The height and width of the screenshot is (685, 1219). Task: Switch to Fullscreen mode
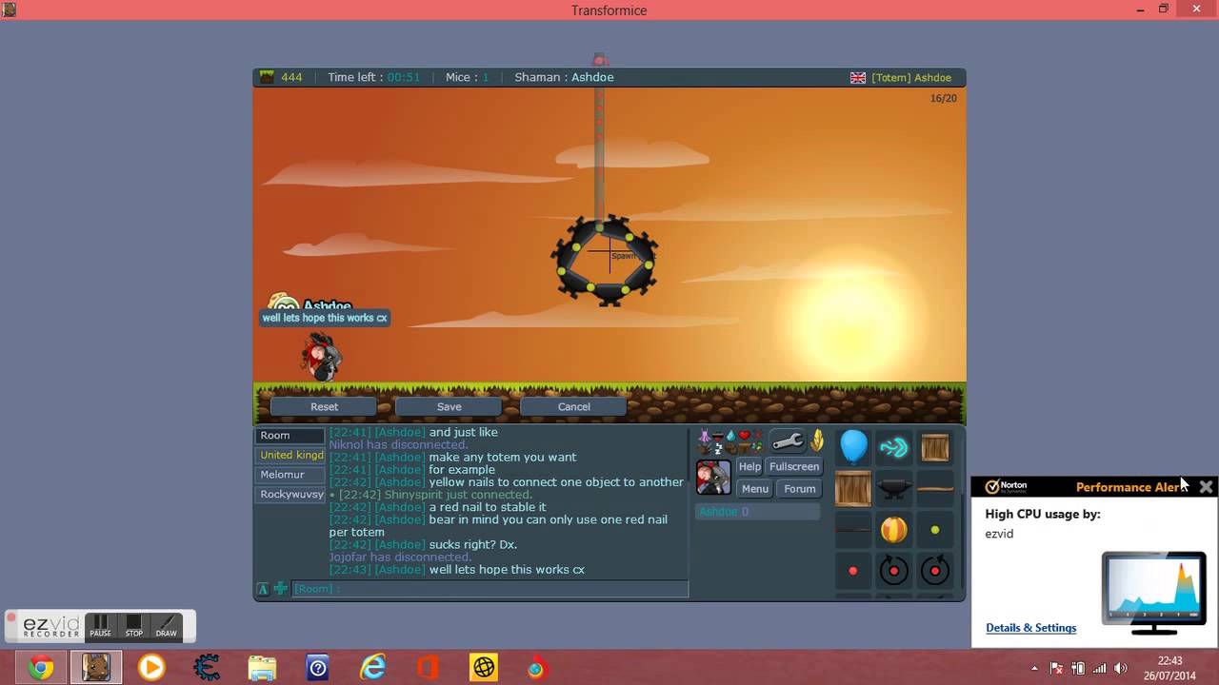coord(794,466)
